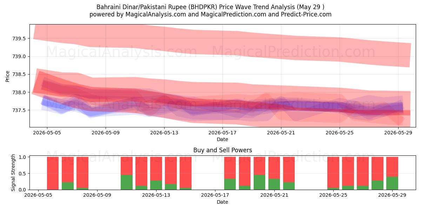
Task: Click the 2026-05-05 tick on price chart
Action: click(47, 133)
